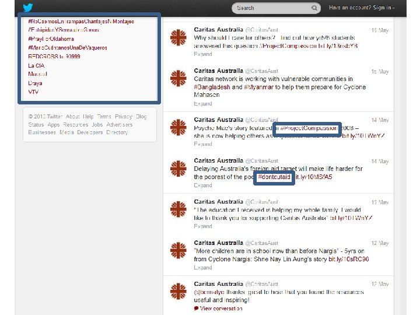Image resolution: width=420 pixels, height=315 pixels.
Task: Click the Twitter bird logo
Action: coord(27,7)
